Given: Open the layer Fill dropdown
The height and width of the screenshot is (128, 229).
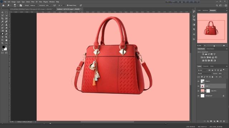Looking at the screenshot, I should 223,77.
